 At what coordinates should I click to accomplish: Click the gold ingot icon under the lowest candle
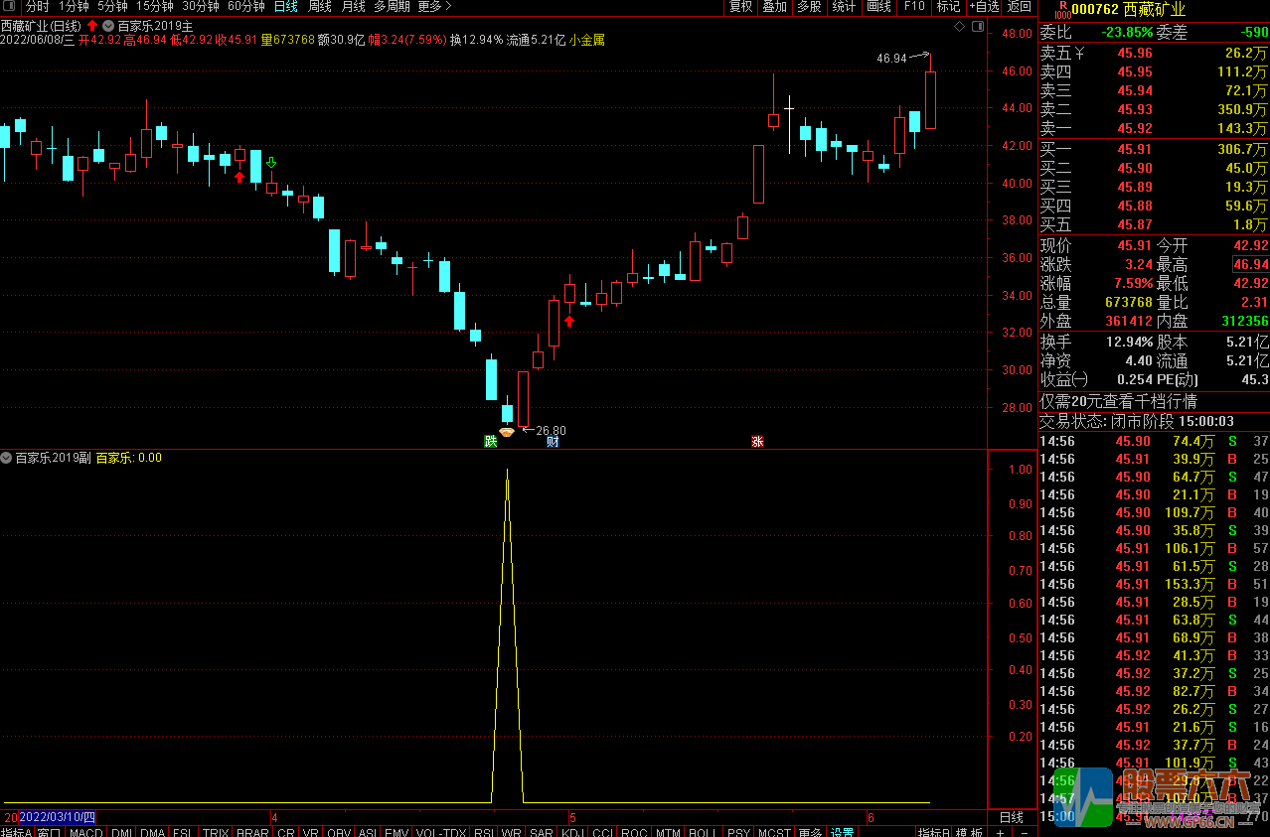(x=507, y=431)
